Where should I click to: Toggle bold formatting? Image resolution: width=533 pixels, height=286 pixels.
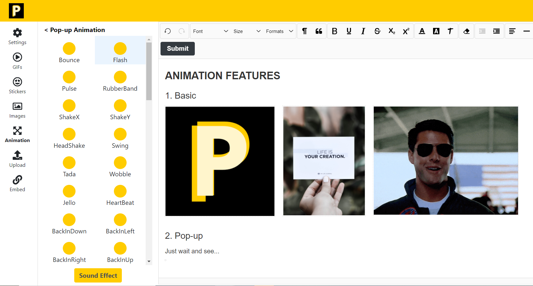click(x=334, y=31)
